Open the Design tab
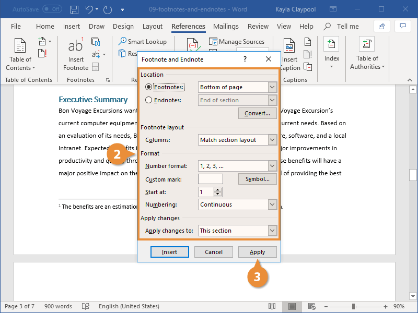This screenshot has width=418, height=313. [123, 26]
